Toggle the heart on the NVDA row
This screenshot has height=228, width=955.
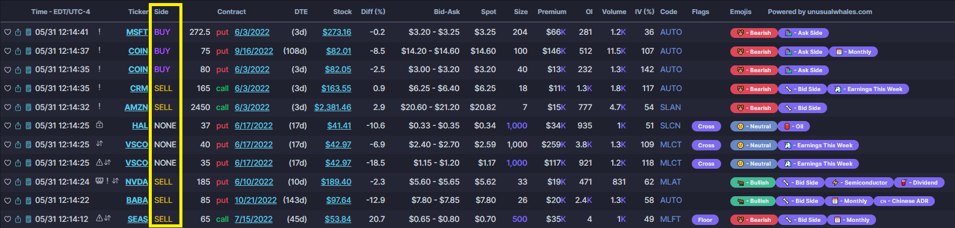(x=7, y=182)
